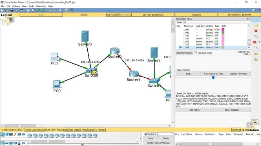Open the Scenario 0 dropdown
The height and width of the screenshot is (146, 261).
(x=160, y=134)
